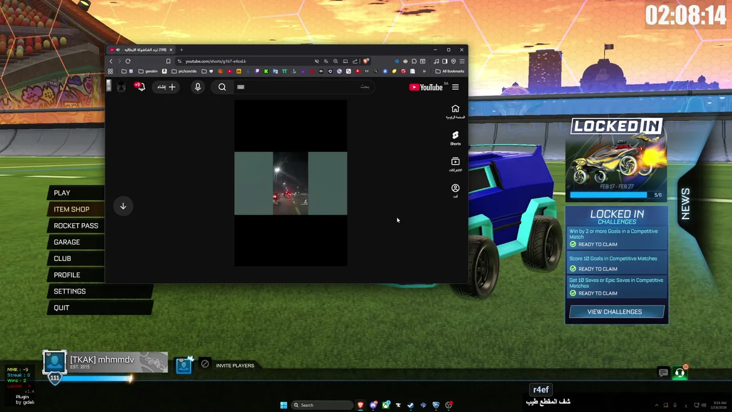
Task: Click the Locked In progress bar
Action: click(608, 195)
